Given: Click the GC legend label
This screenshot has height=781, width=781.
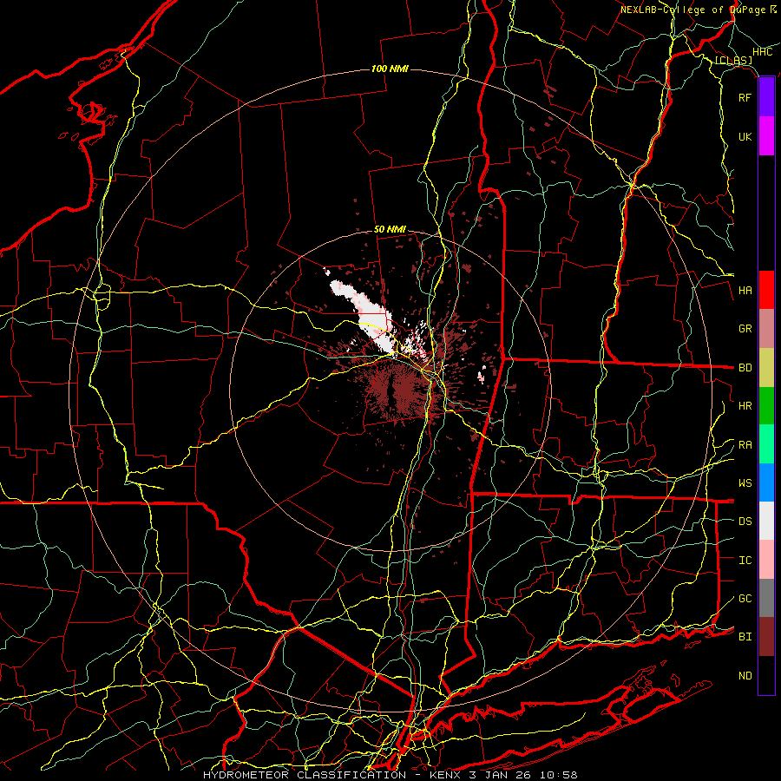Looking at the screenshot, I should 745,599.
